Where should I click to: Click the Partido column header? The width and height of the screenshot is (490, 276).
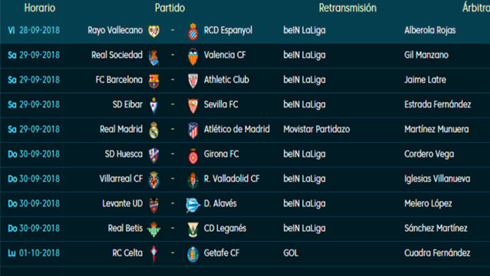click(170, 8)
